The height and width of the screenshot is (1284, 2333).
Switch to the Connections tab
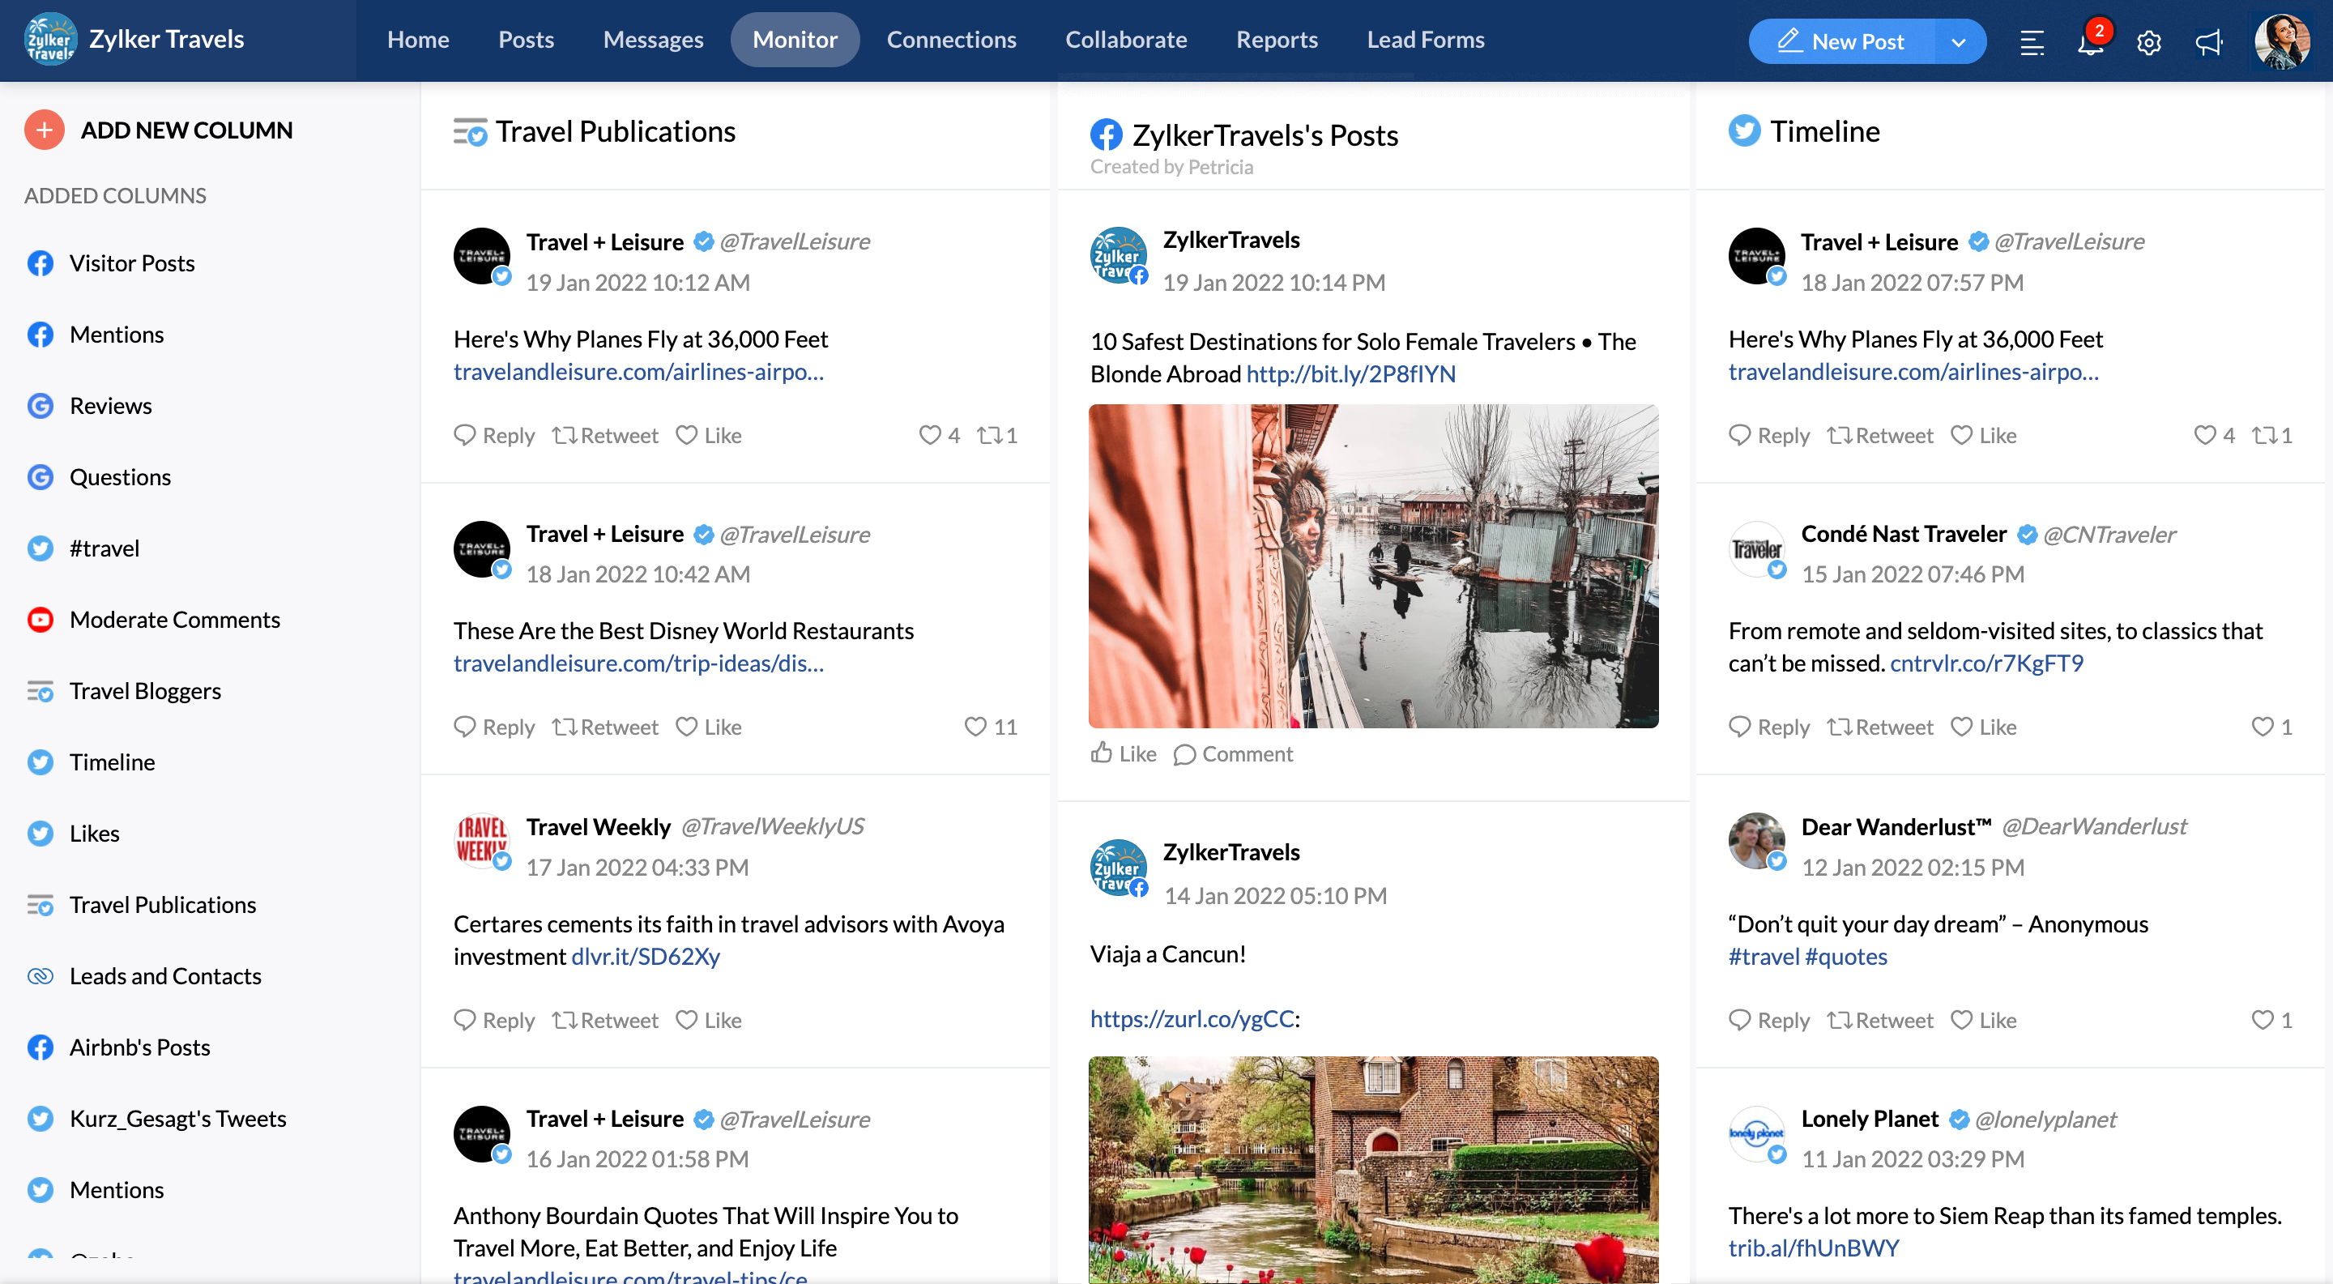click(951, 40)
